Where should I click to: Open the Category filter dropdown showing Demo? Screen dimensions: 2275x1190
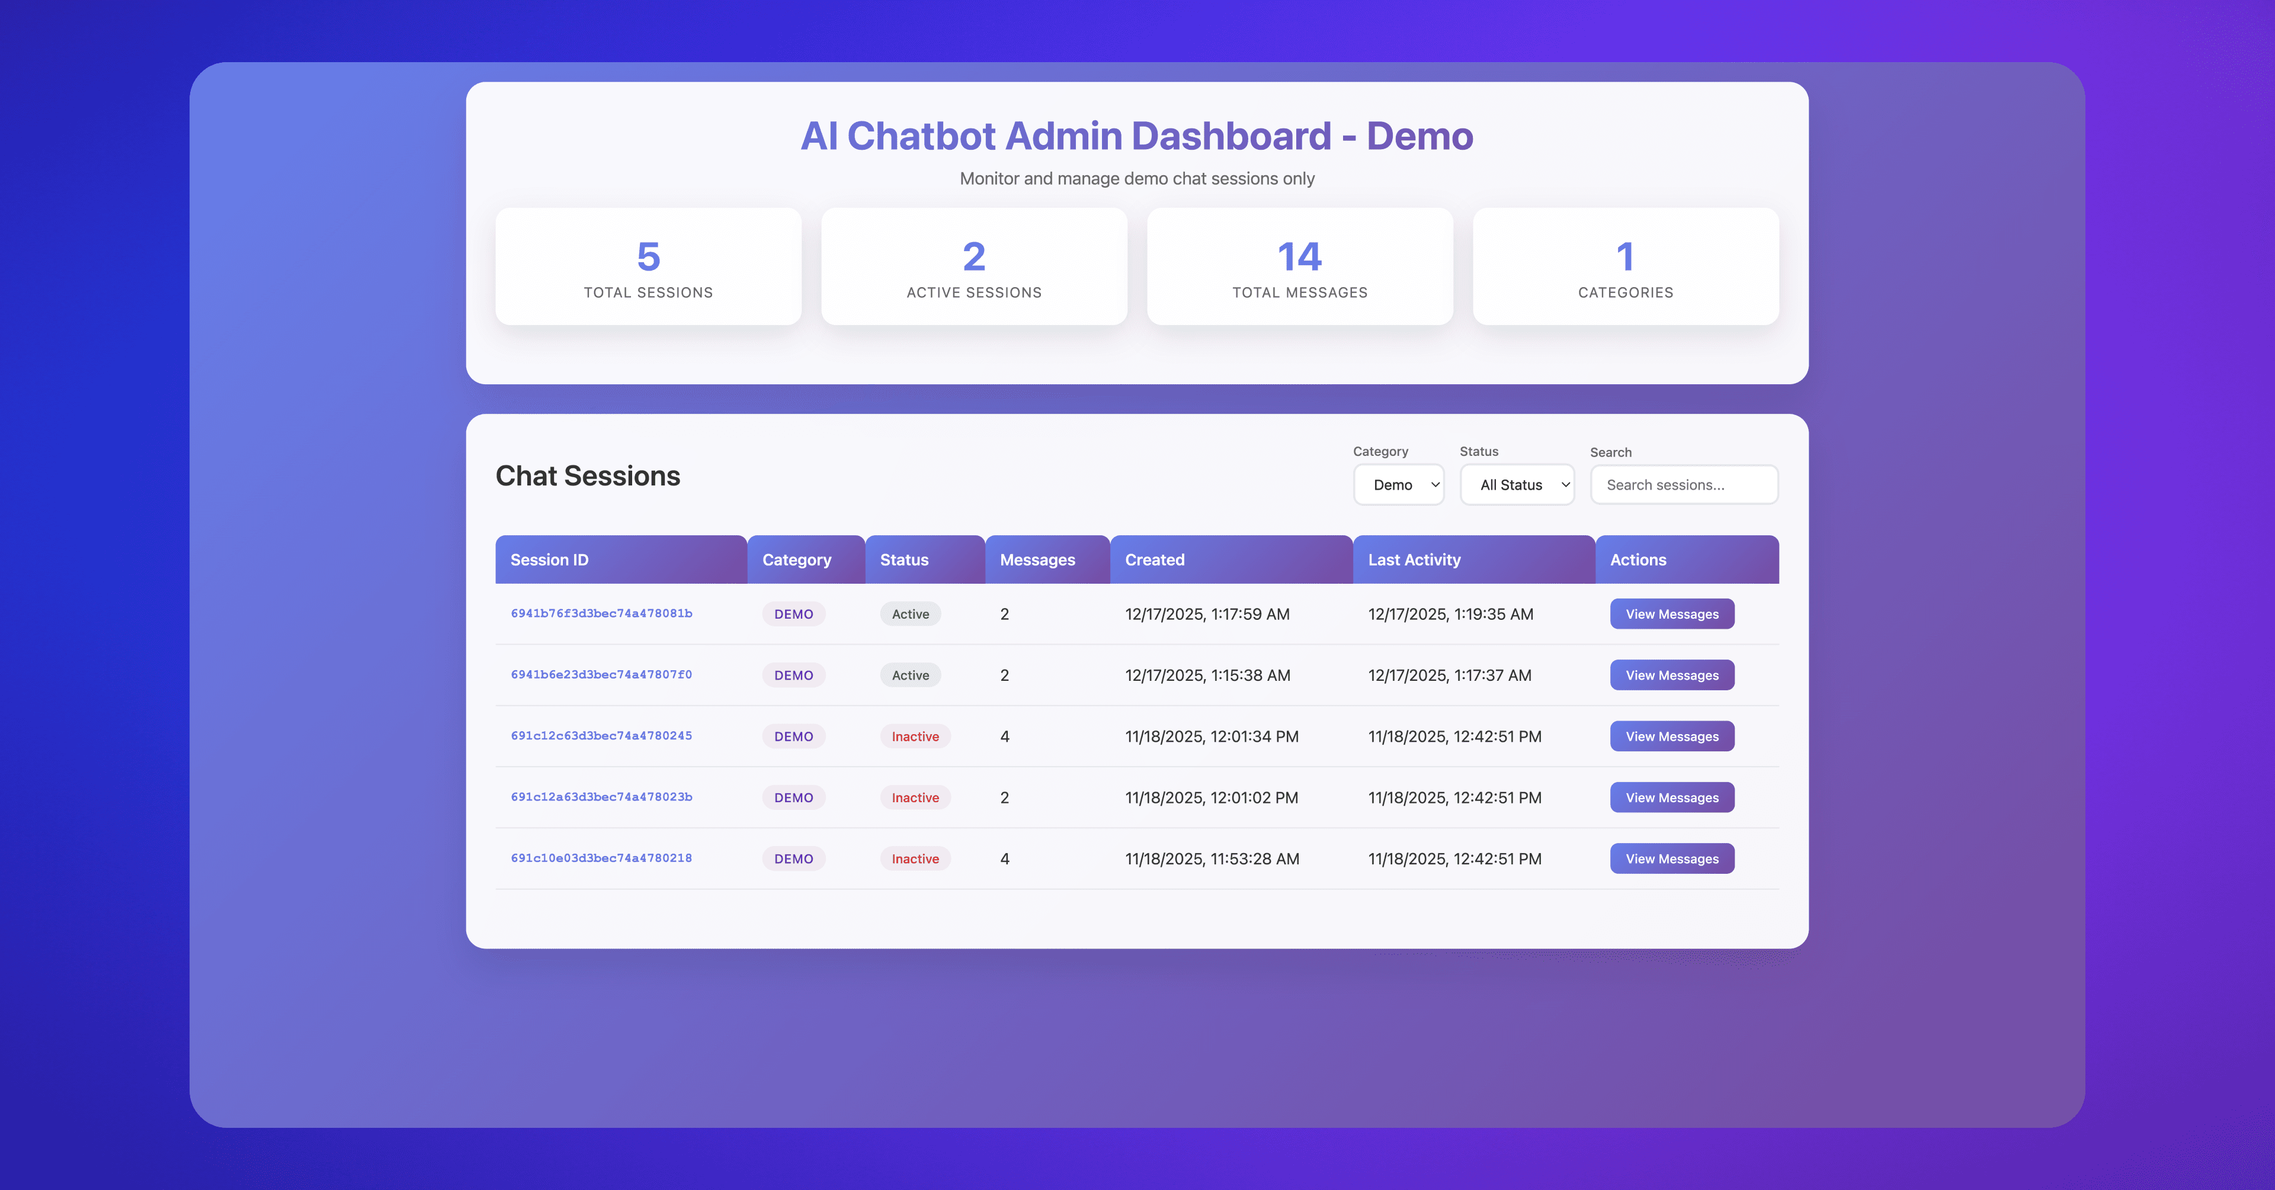tap(1398, 485)
